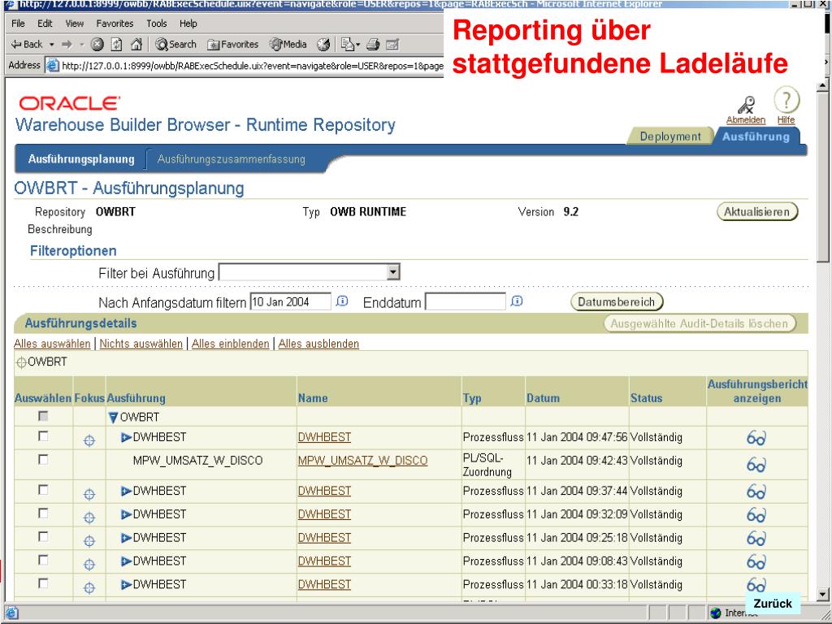Open Hilfe via the question mark icon
Image resolution: width=832 pixels, height=624 pixels.
coord(786,100)
